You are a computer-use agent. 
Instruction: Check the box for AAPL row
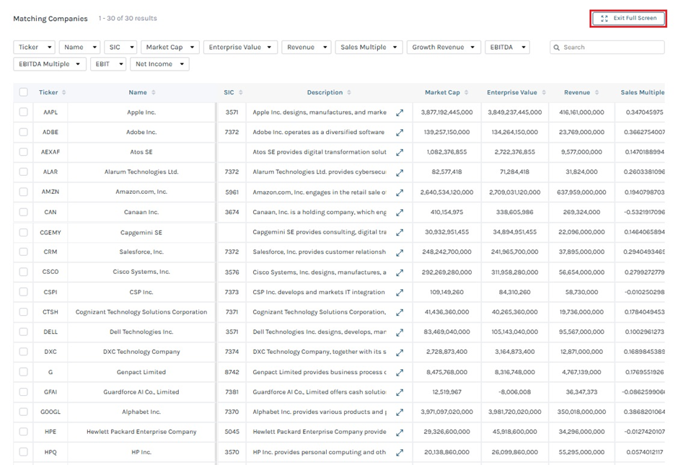(x=24, y=112)
